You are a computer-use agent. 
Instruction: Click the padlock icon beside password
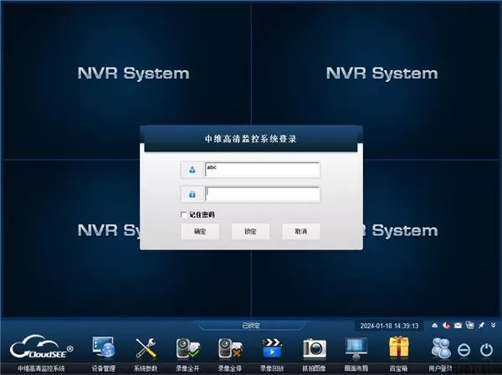pyautogui.click(x=192, y=194)
